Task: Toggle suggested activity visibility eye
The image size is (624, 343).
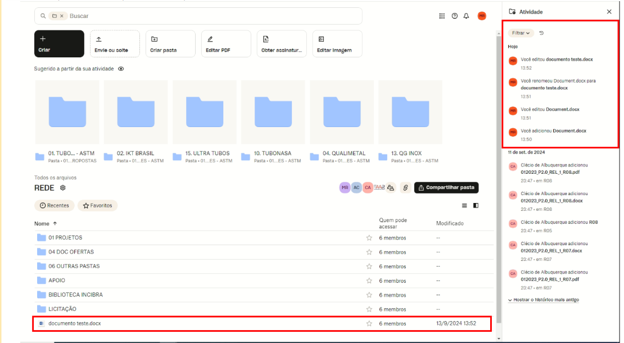Action: coord(121,69)
